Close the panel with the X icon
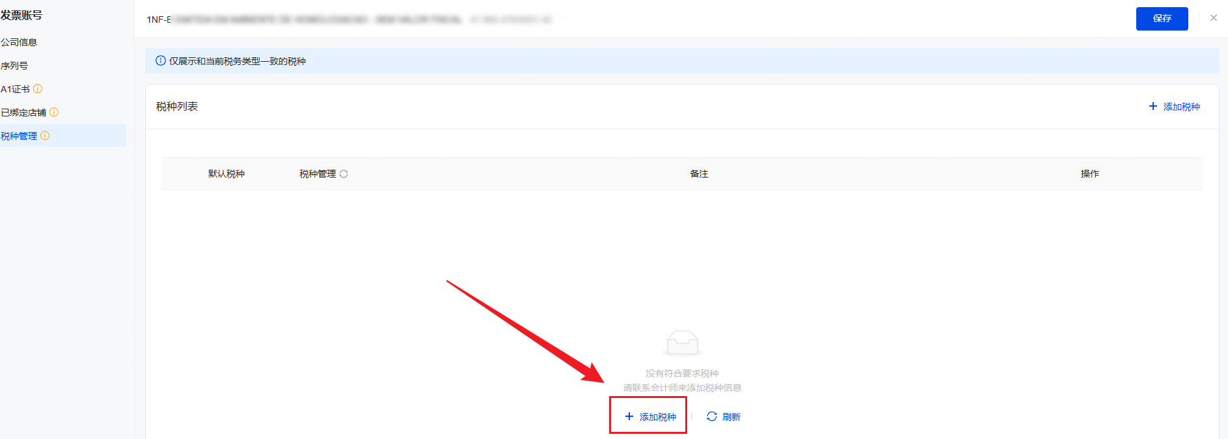Screen dimensions: 1228x439 pos(1213,18)
